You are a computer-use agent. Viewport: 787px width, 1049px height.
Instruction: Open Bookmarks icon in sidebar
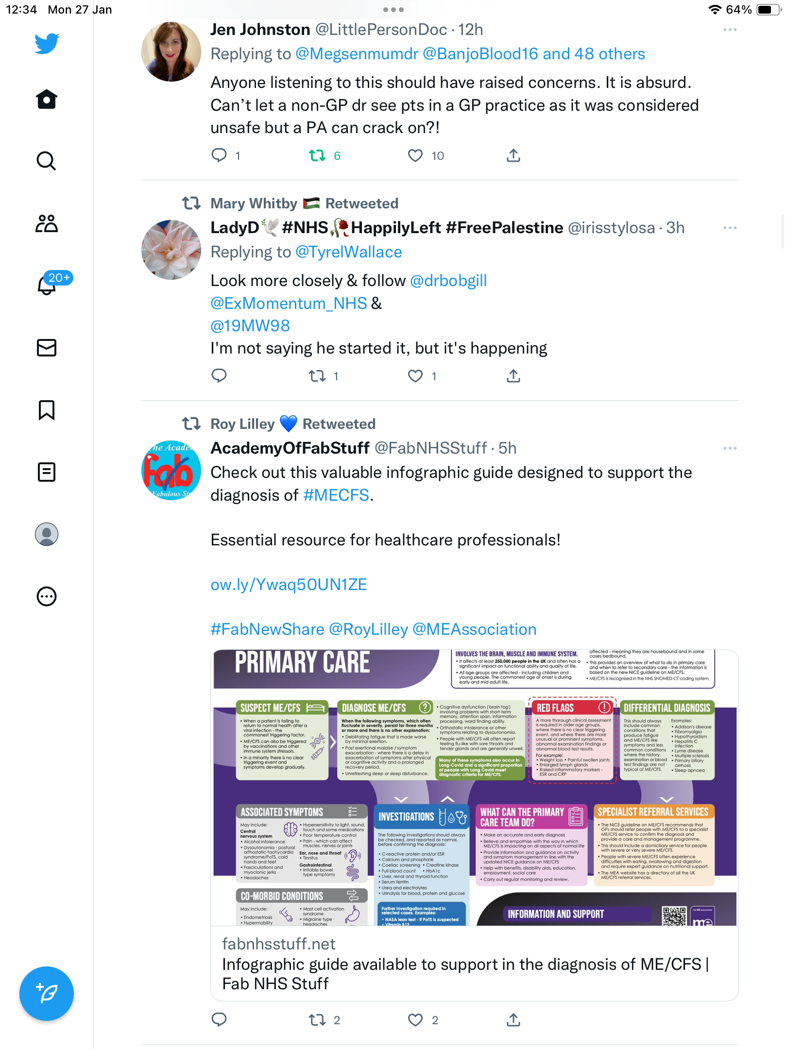pyautogui.click(x=47, y=410)
